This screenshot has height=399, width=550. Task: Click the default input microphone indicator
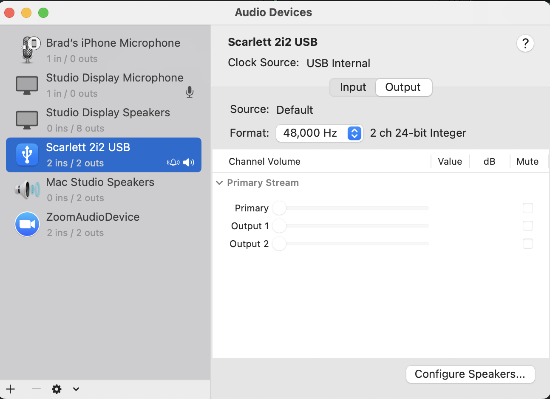(x=190, y=92)
